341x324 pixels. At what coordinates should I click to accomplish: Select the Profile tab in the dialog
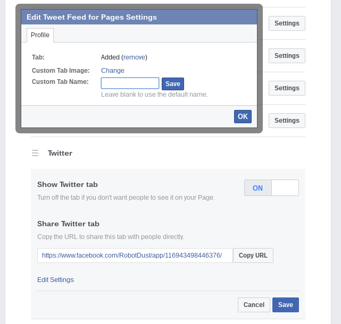40,35
